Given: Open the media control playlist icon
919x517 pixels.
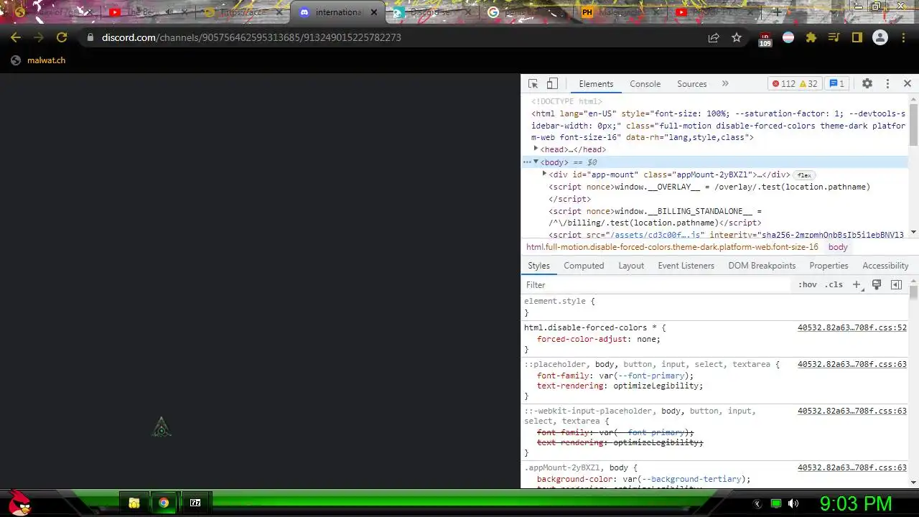Looking at the screenshot, I should point(834,37).
